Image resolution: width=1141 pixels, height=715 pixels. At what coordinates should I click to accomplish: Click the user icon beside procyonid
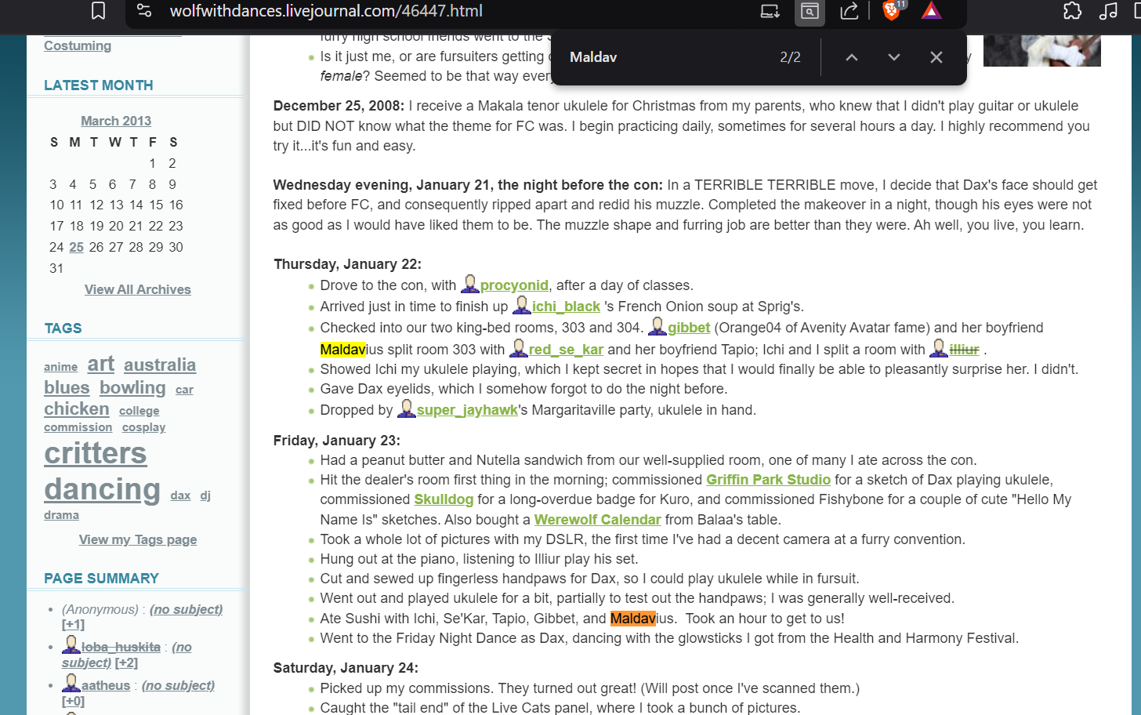point(469,284)
